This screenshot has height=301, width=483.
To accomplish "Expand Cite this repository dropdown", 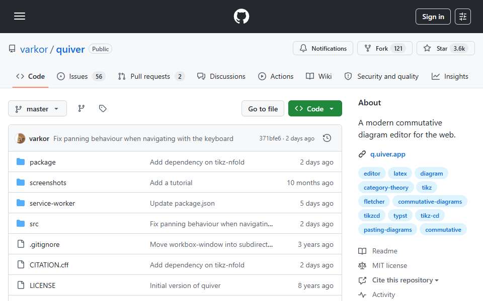I will tap(398, 280).
